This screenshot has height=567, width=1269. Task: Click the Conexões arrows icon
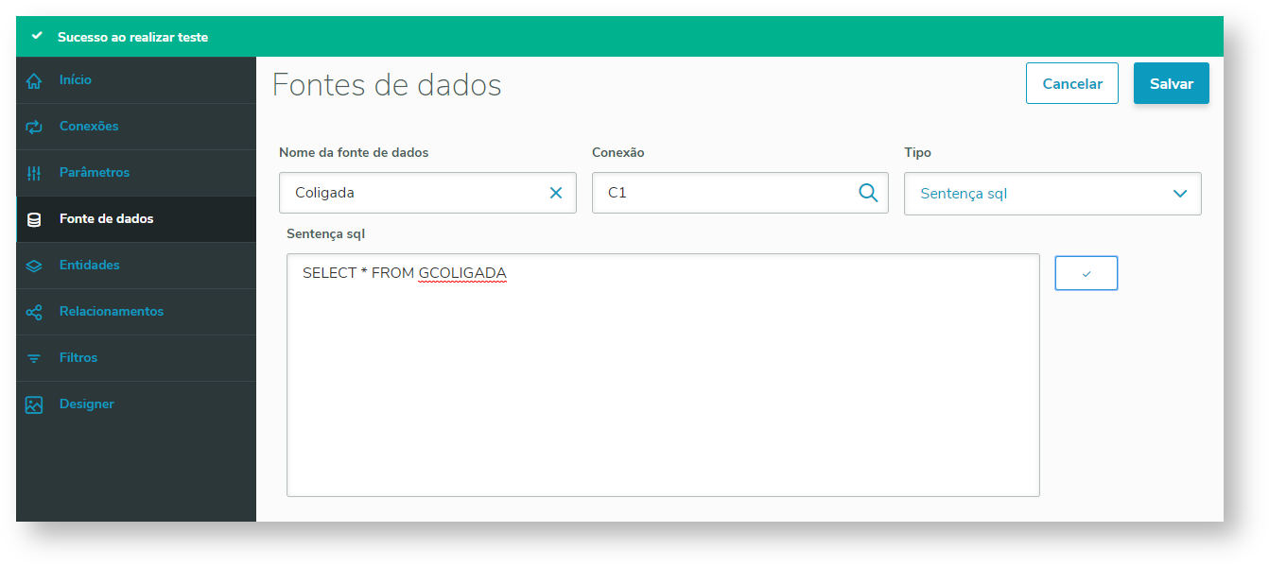[x=34, y=127]
